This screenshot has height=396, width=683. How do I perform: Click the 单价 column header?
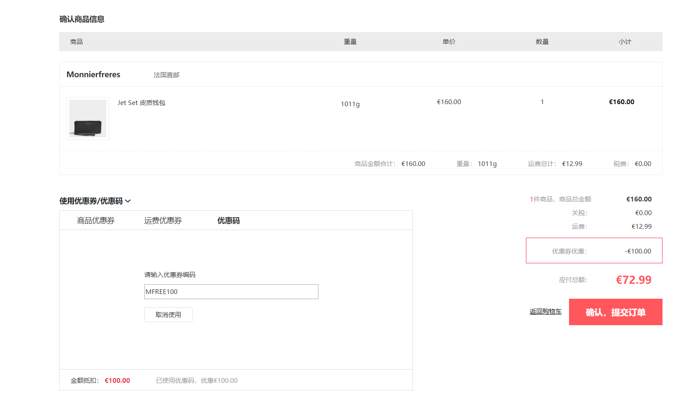click(x=449, y=42)
